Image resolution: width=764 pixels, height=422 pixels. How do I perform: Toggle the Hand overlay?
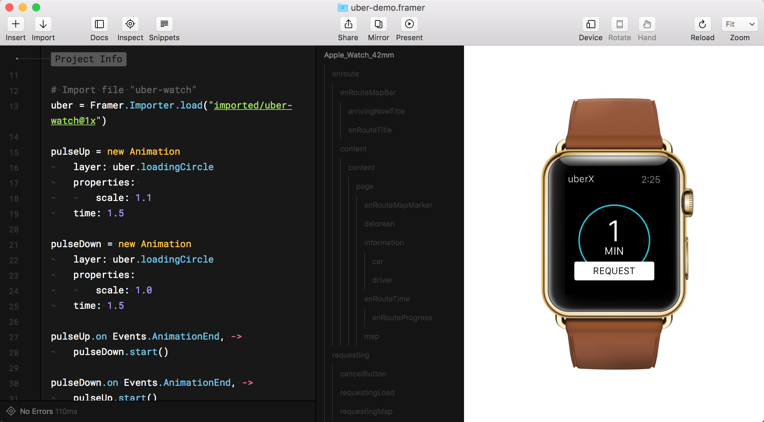(647, 24)
